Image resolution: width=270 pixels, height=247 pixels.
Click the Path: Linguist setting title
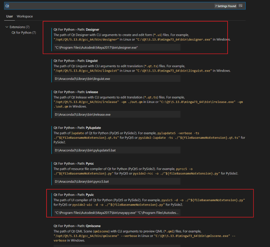click(76, 61)
